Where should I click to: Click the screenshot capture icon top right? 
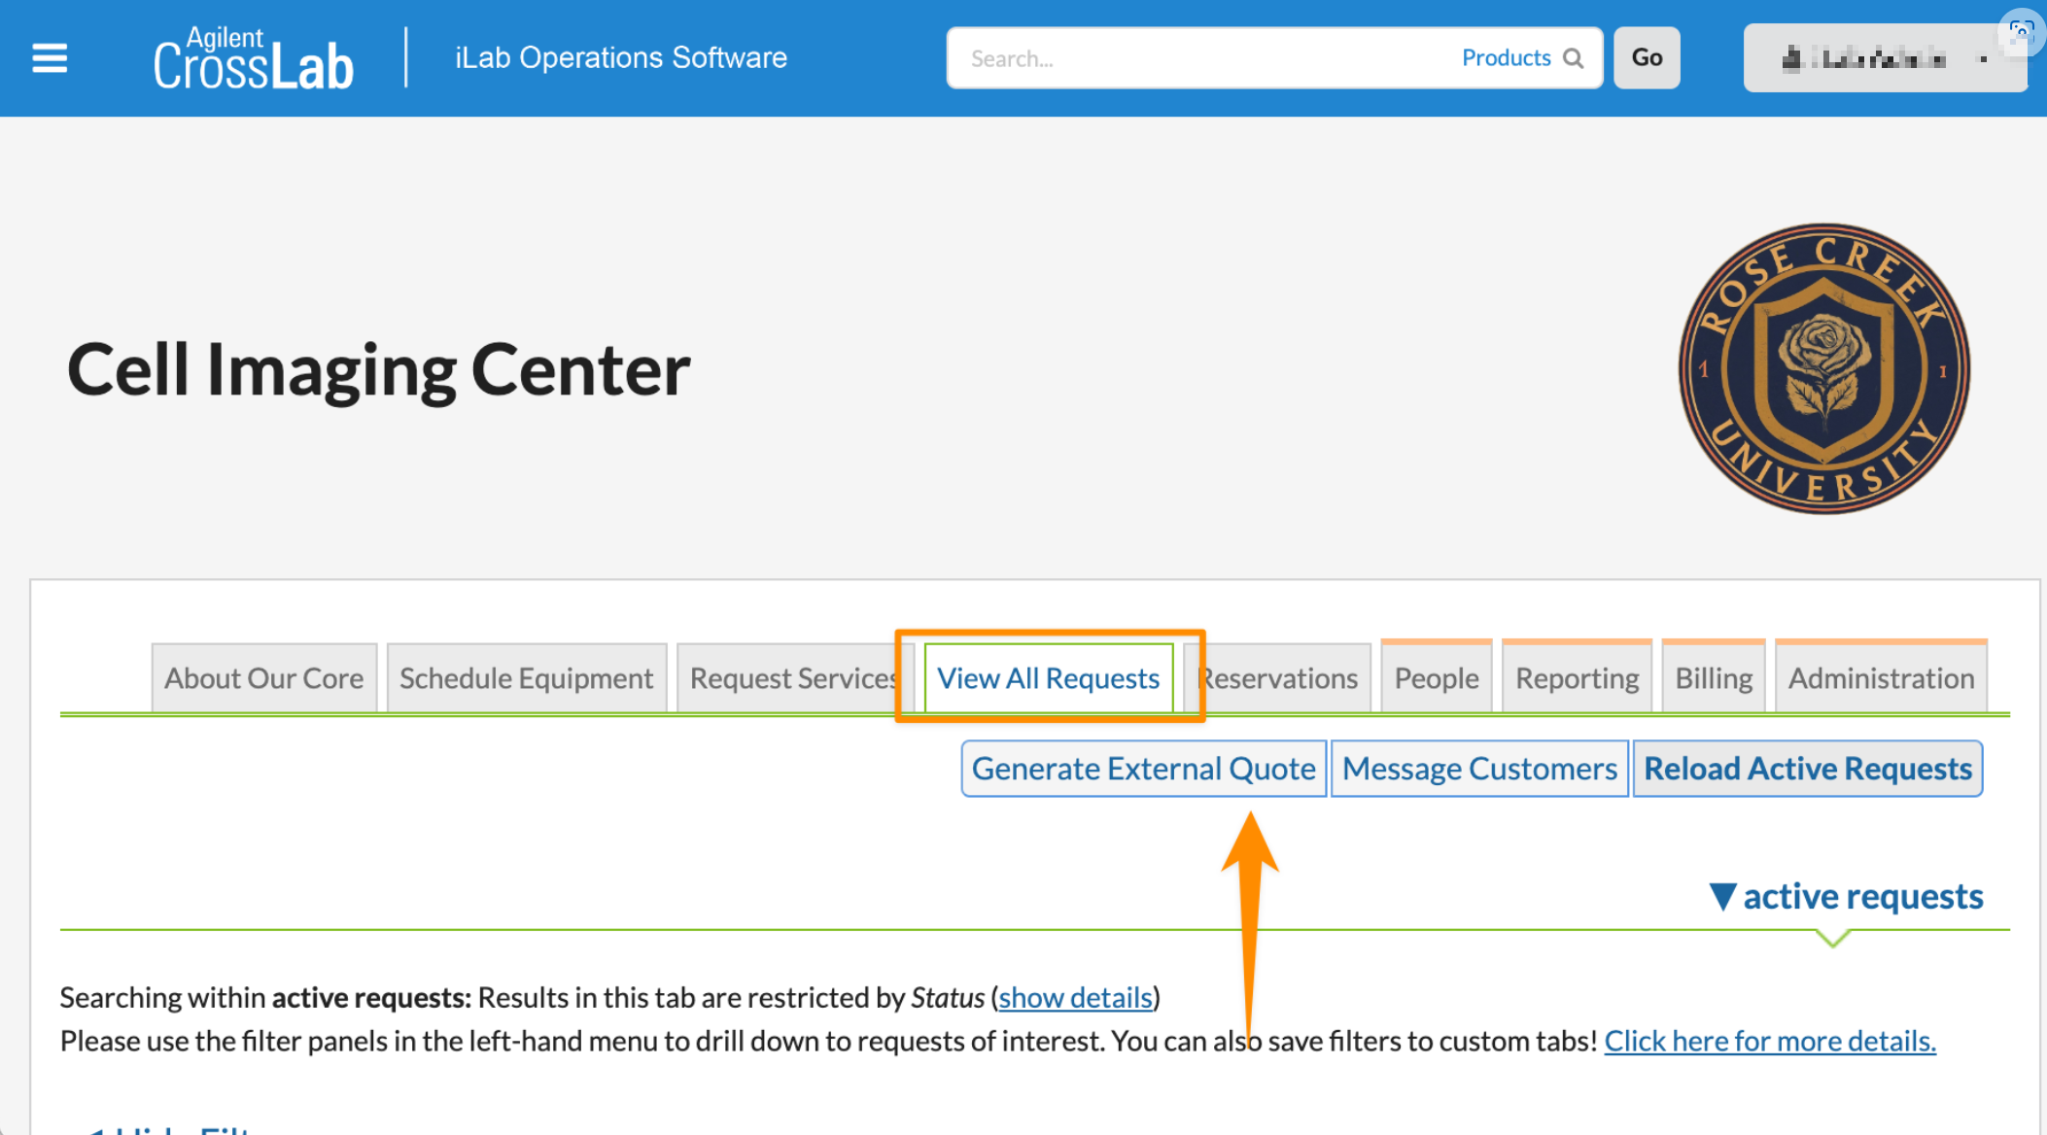[x=2021, y=31]
